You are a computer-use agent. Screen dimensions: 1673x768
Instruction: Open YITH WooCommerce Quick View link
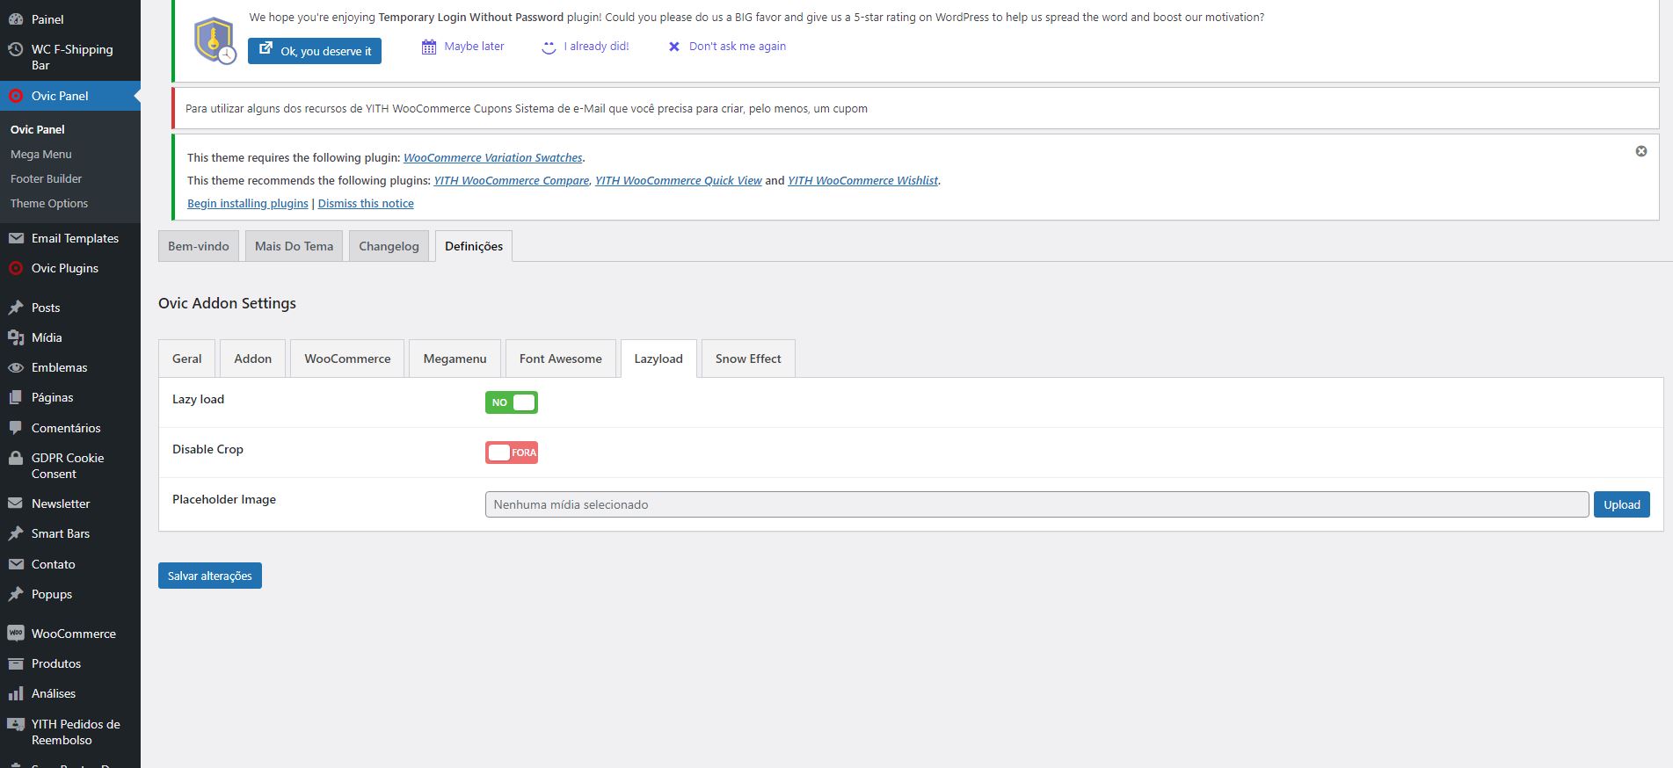(x=679, y=181)
